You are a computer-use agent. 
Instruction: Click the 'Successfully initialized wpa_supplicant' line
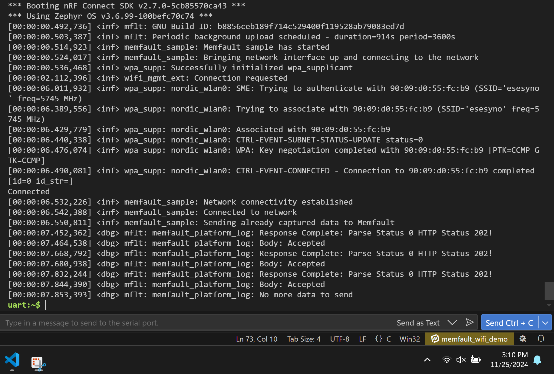[180, 68]
